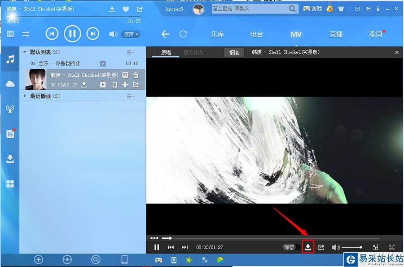Open the 游戏 game center
404x267 pixels.
pyautogui.click(x=312, y=9)
